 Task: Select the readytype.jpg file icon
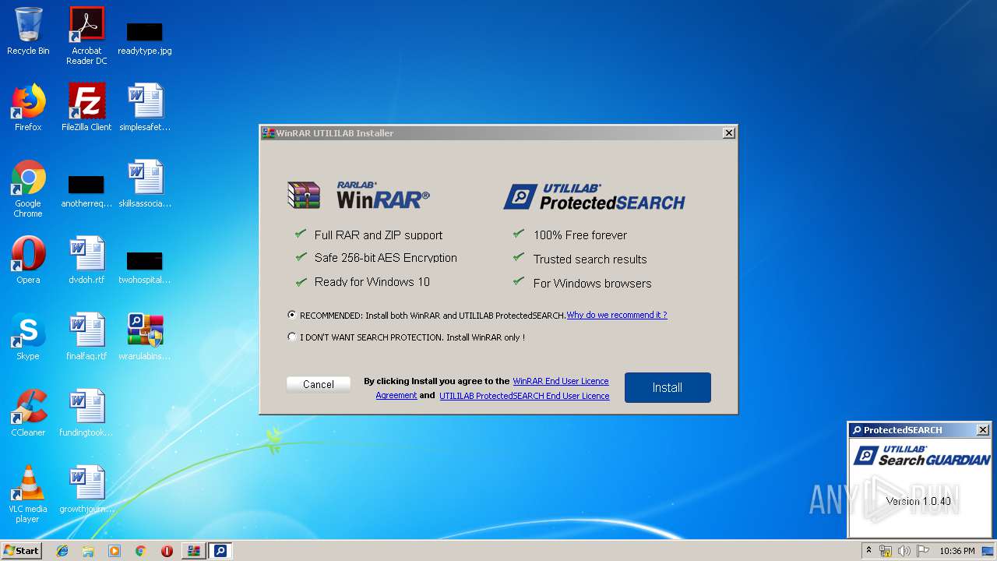[145, 37]
